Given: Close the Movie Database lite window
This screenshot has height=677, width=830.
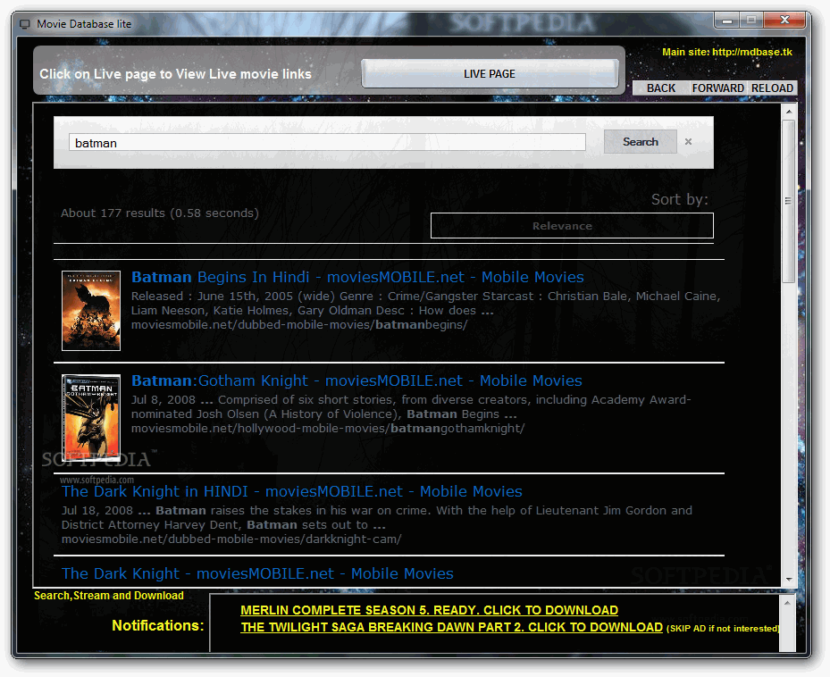Looking at the screenshot, I should click(784, 21).
